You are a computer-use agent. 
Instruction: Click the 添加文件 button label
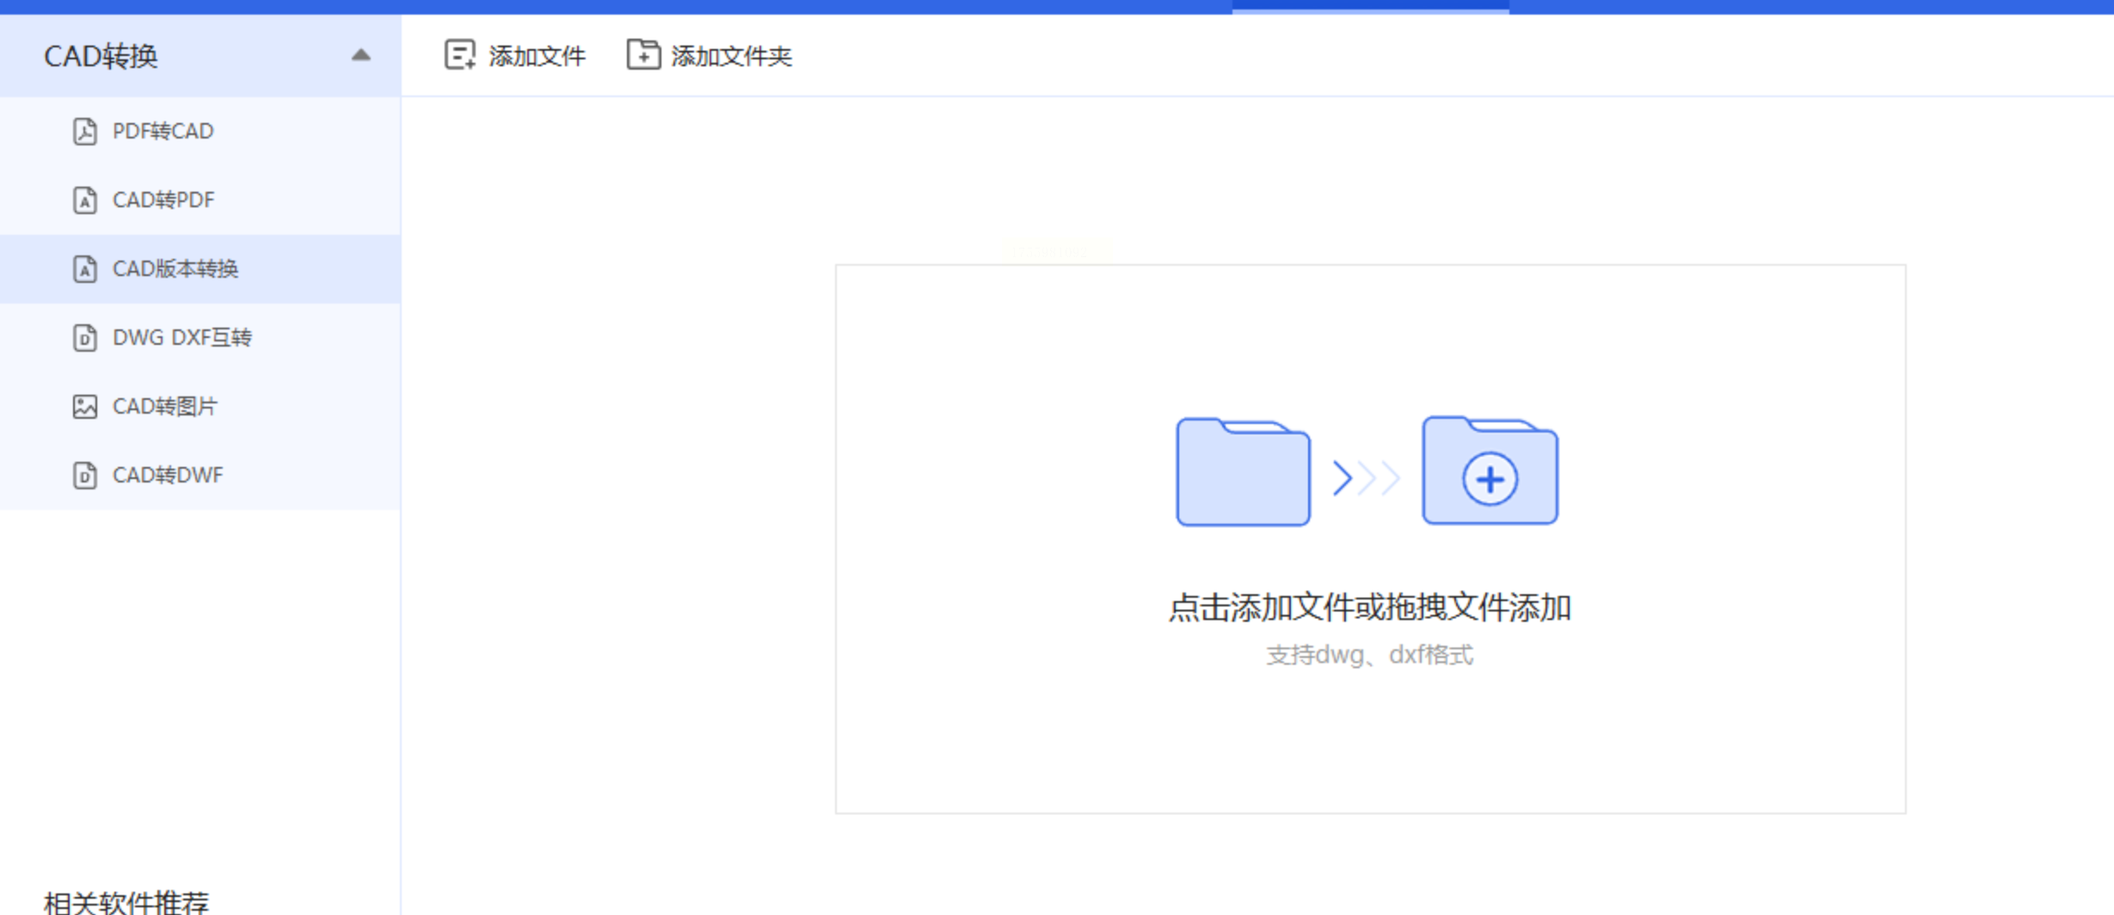click(x=537, y=57)
